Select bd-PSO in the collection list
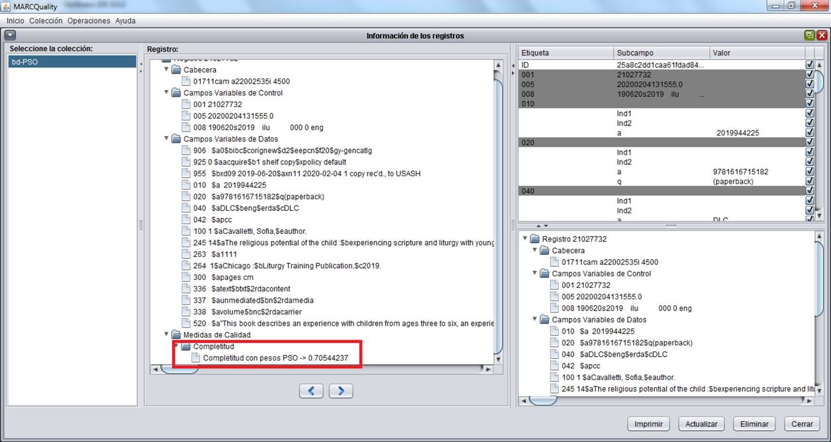 click(72, 62)
